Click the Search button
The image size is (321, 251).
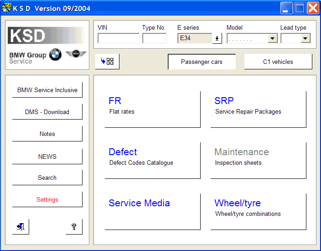pos(47,178)
